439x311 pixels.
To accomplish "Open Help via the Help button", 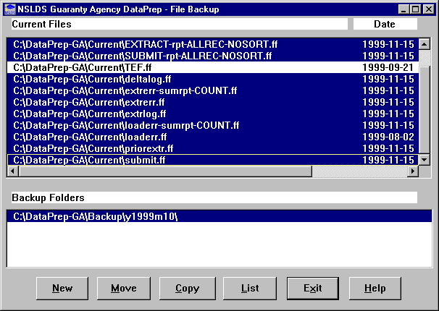I will click(375, 288).
